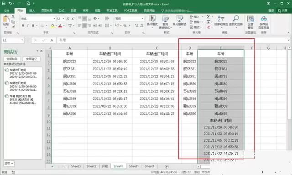Open the fill color dropdown arrow
Viewport: 292px width, 175px height.
click(56, 26)
